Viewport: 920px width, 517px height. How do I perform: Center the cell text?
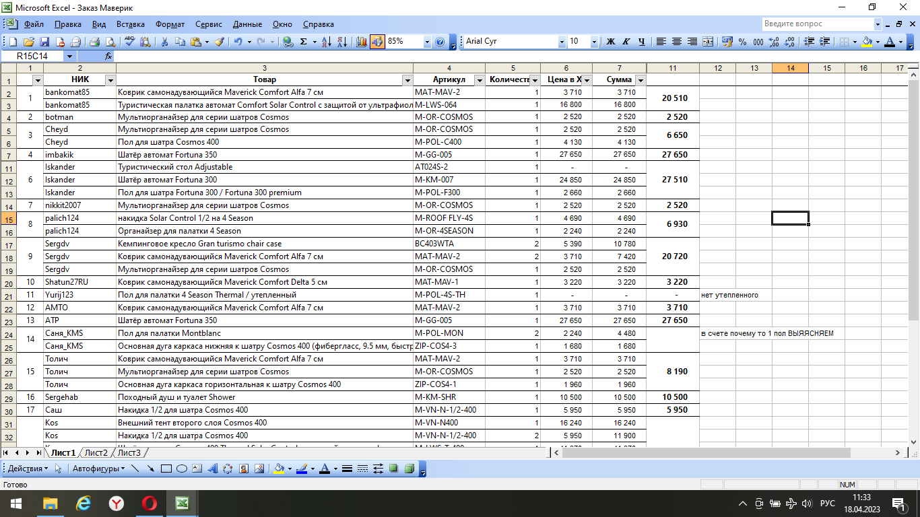pyautogui.click(x=677, y=42)
